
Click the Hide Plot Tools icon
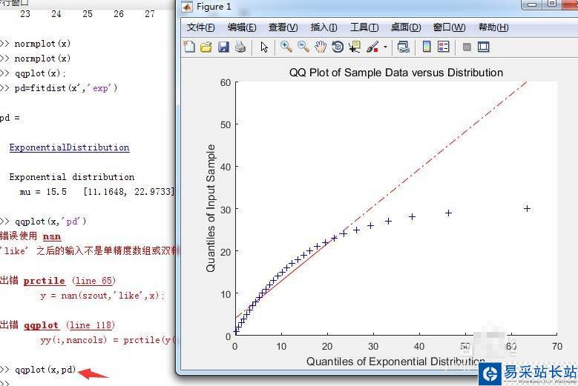coord(467,47)
